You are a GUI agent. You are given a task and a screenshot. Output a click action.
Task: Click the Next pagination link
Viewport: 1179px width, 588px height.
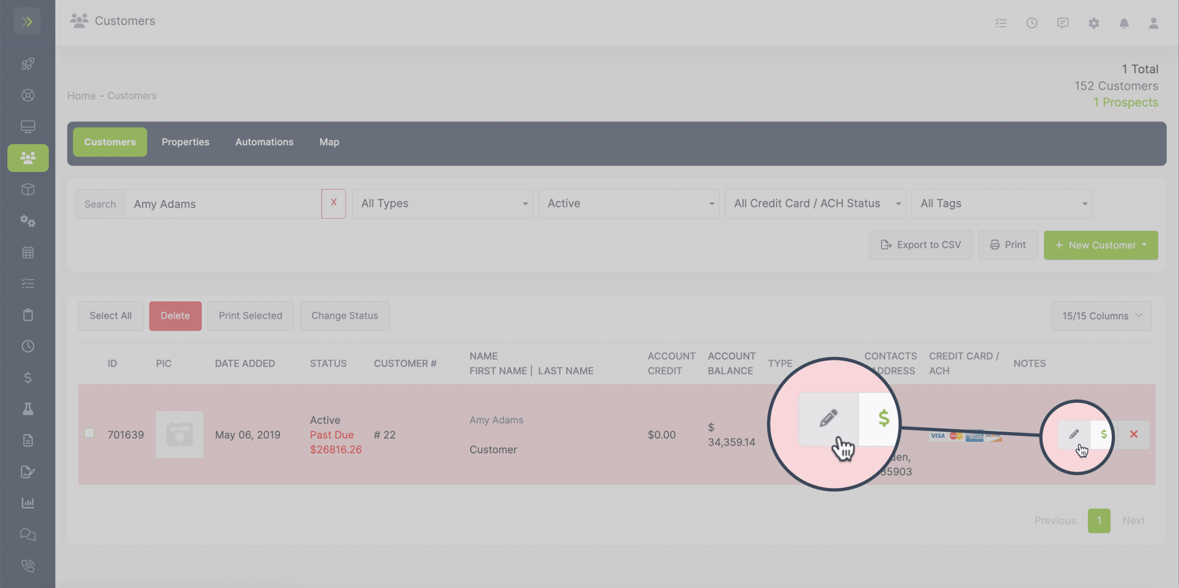1133,521
